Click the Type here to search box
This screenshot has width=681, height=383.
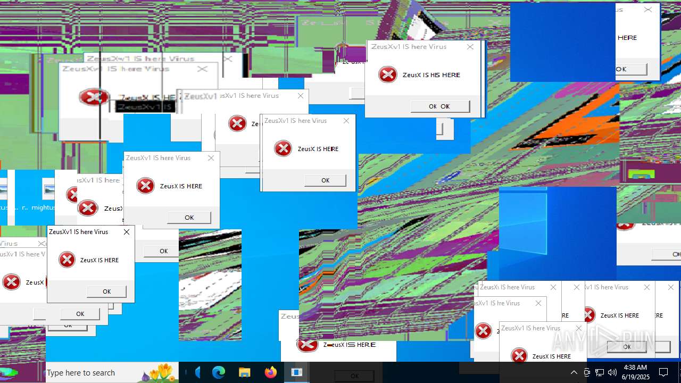112,373
